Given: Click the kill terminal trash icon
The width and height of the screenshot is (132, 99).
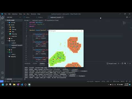Looking at the screenshot, I should click(x=125, y=63).
